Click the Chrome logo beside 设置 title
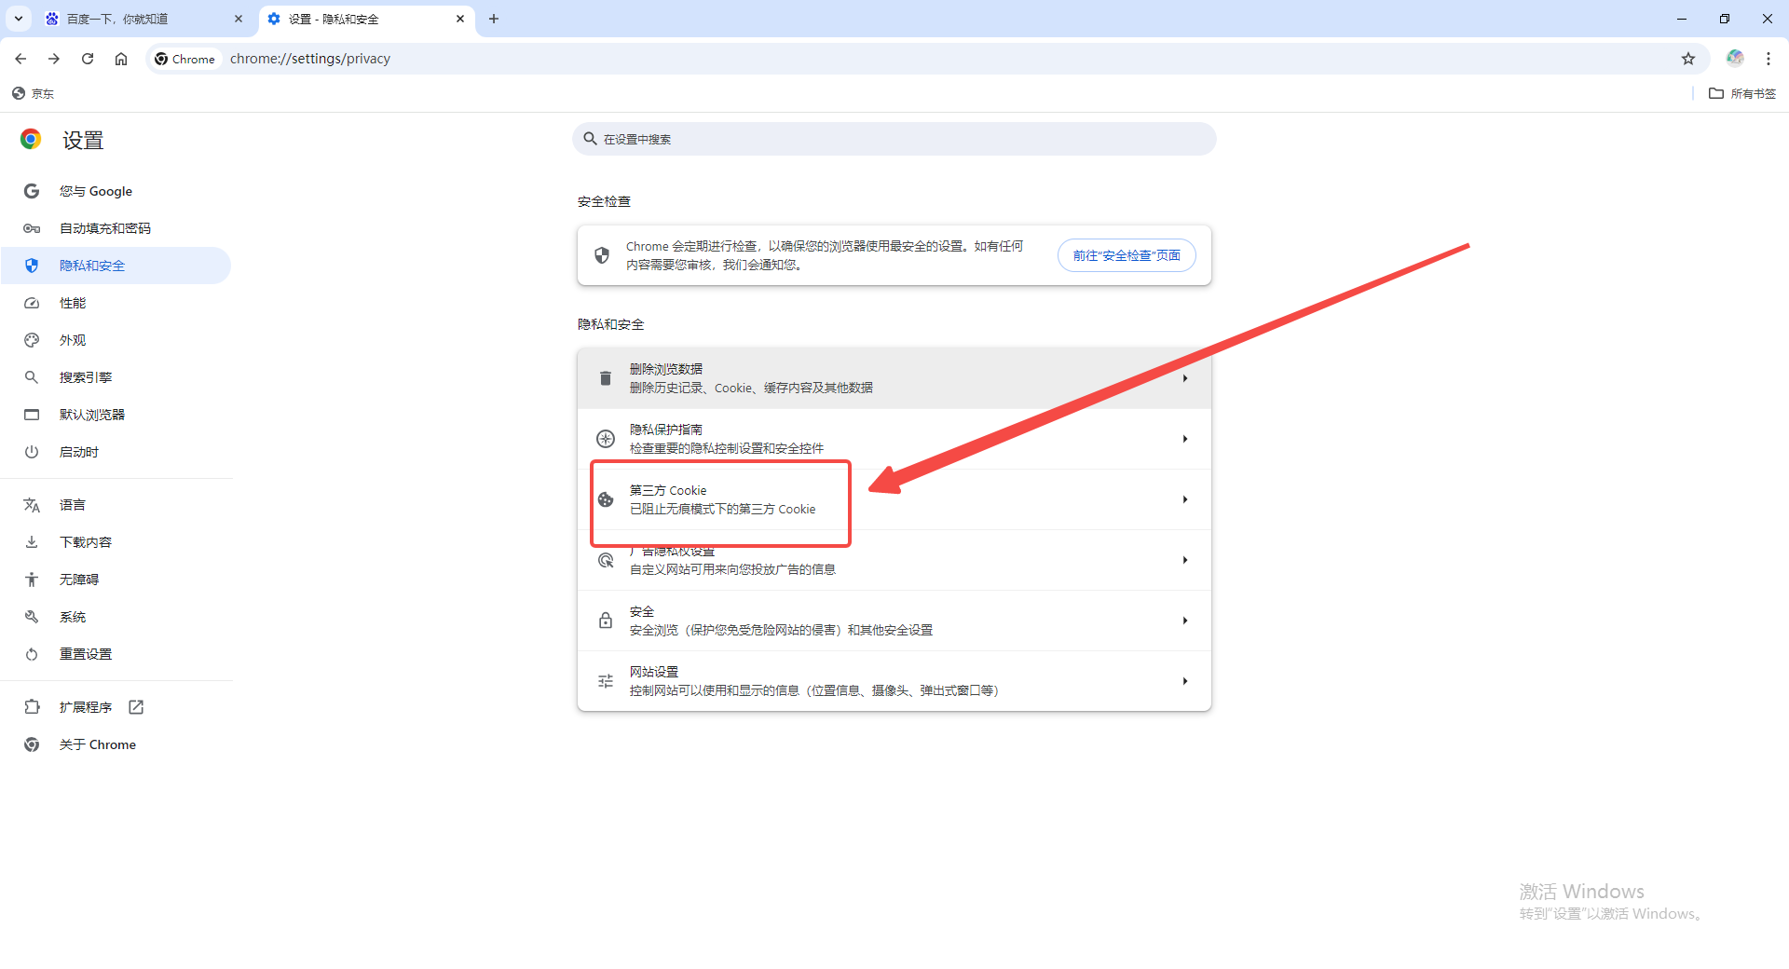The width and height of the screenshot is (1789, 969). click(31, 140)
